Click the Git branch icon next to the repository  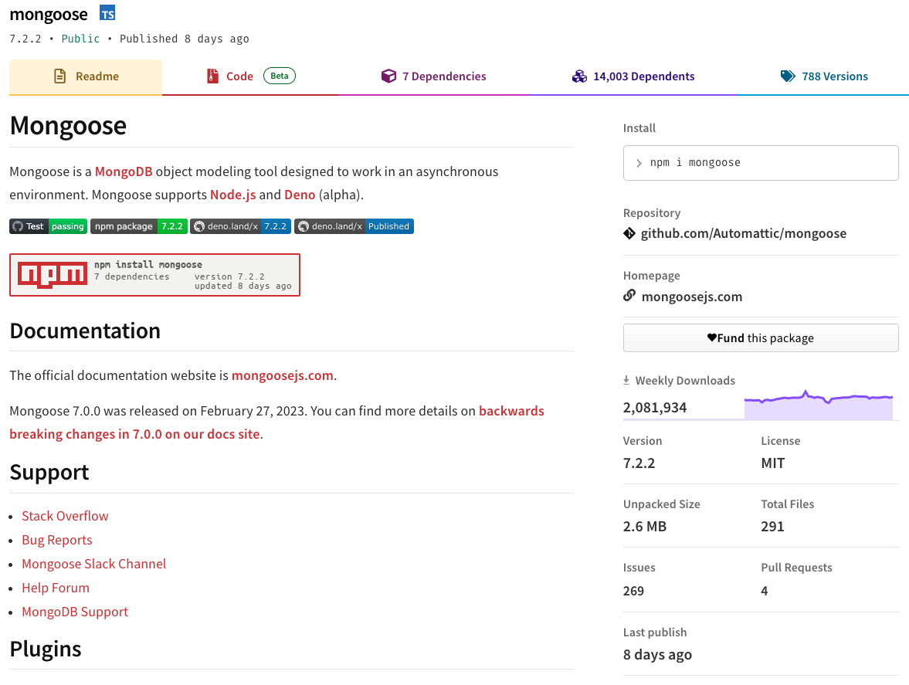(629, 232)
